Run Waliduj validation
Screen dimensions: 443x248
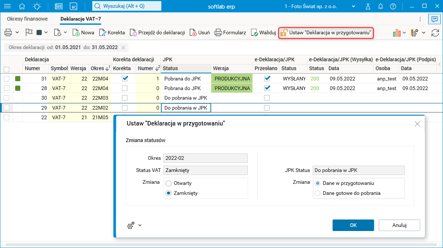click(263, 32)
